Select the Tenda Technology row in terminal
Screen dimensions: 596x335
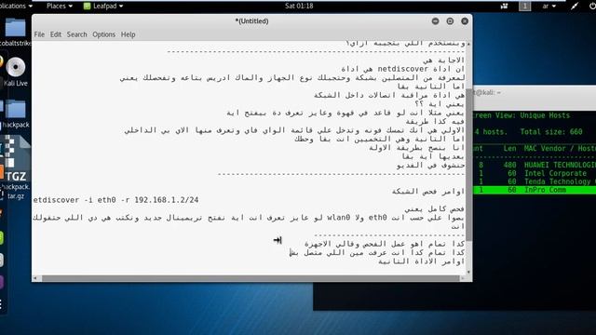tap(535, 181)
